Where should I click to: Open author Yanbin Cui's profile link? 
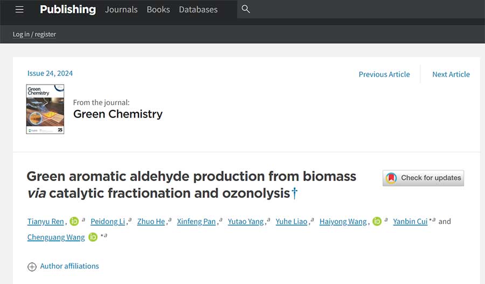[411, 221]
